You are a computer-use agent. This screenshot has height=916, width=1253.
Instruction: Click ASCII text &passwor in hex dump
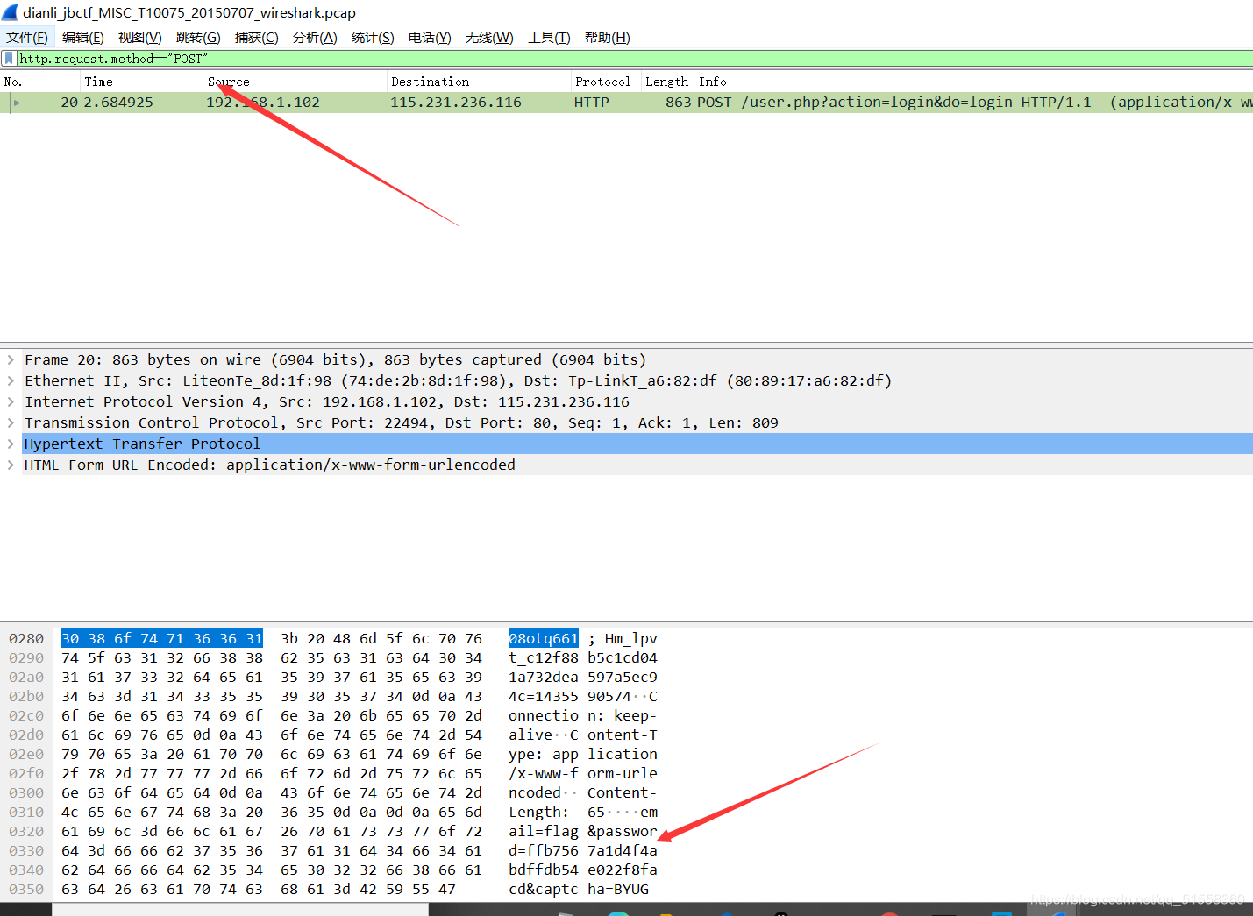tap(622, 831)
